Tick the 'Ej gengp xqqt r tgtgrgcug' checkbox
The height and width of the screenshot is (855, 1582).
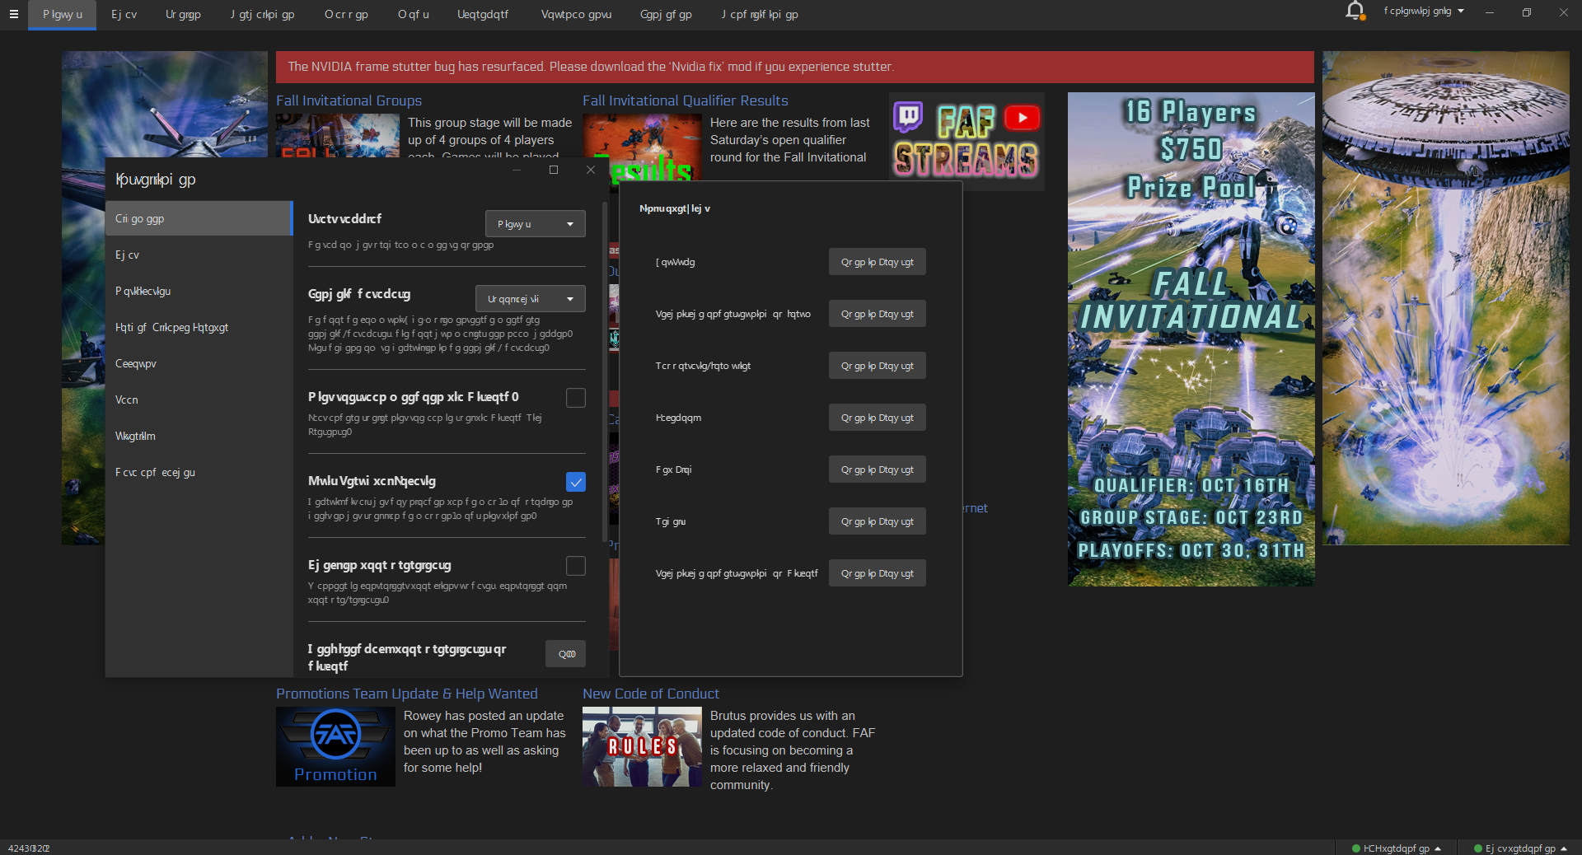coord(576,566)
